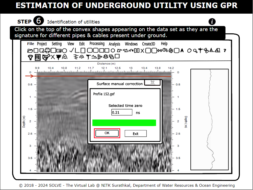Viewport: 253px width, 190px height.
Task: Click the curved redo arrow icon
Action: [125, 51]
